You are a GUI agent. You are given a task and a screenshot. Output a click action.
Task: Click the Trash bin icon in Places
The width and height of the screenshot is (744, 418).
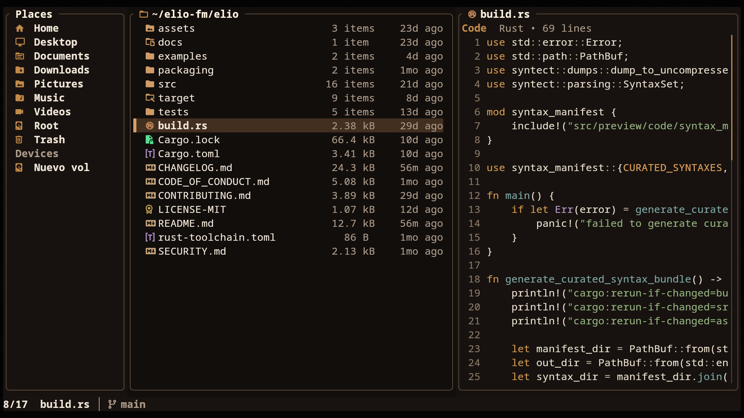(x=19, y=140)
